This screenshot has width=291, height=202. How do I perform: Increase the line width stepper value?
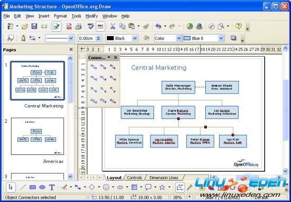[x=98, y=37]
